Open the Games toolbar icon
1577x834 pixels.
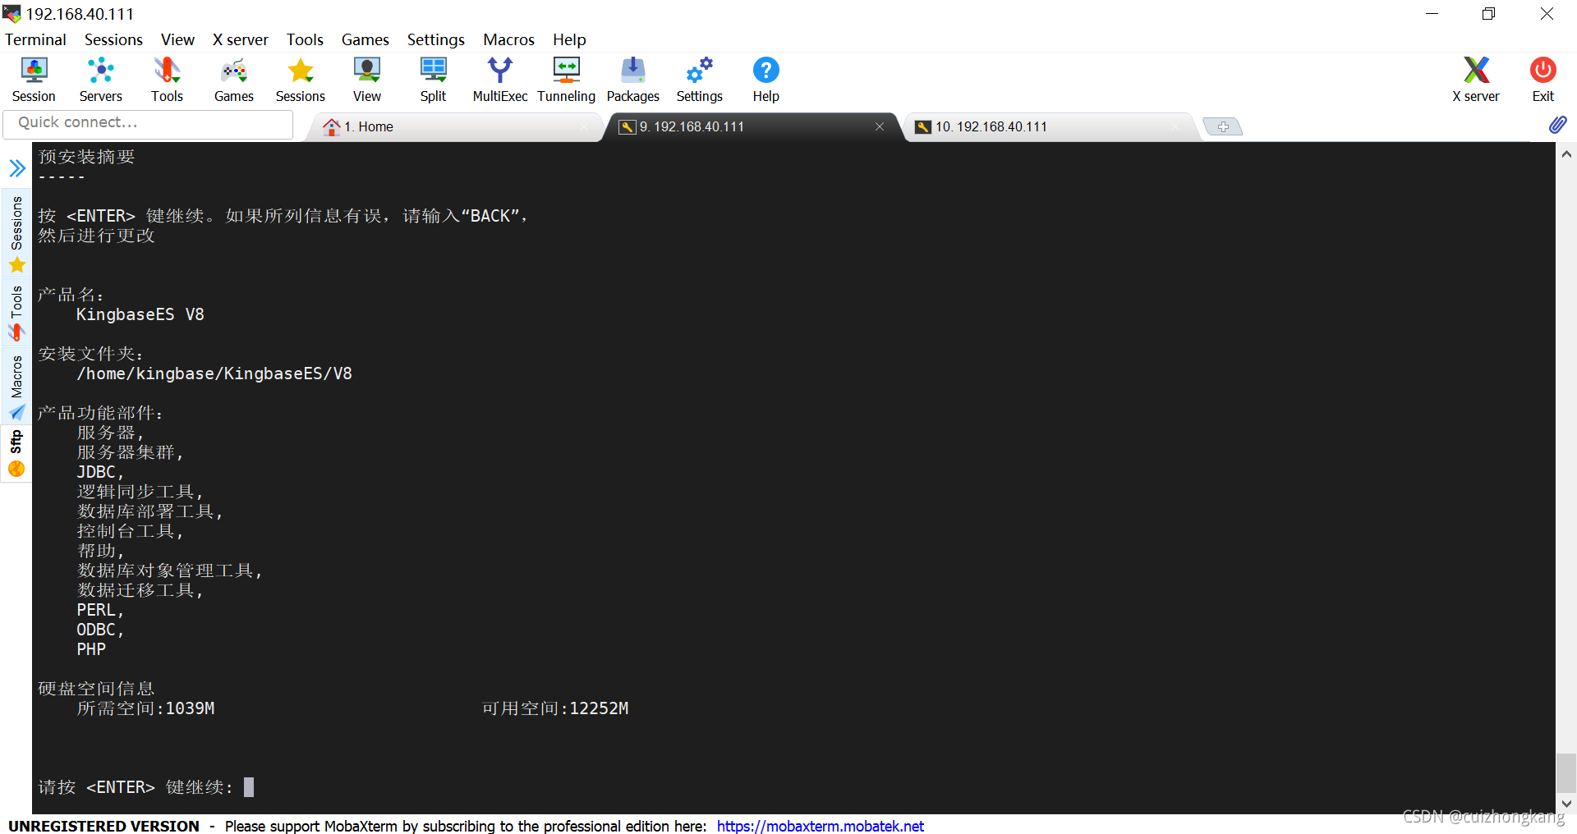coord(233,80)
